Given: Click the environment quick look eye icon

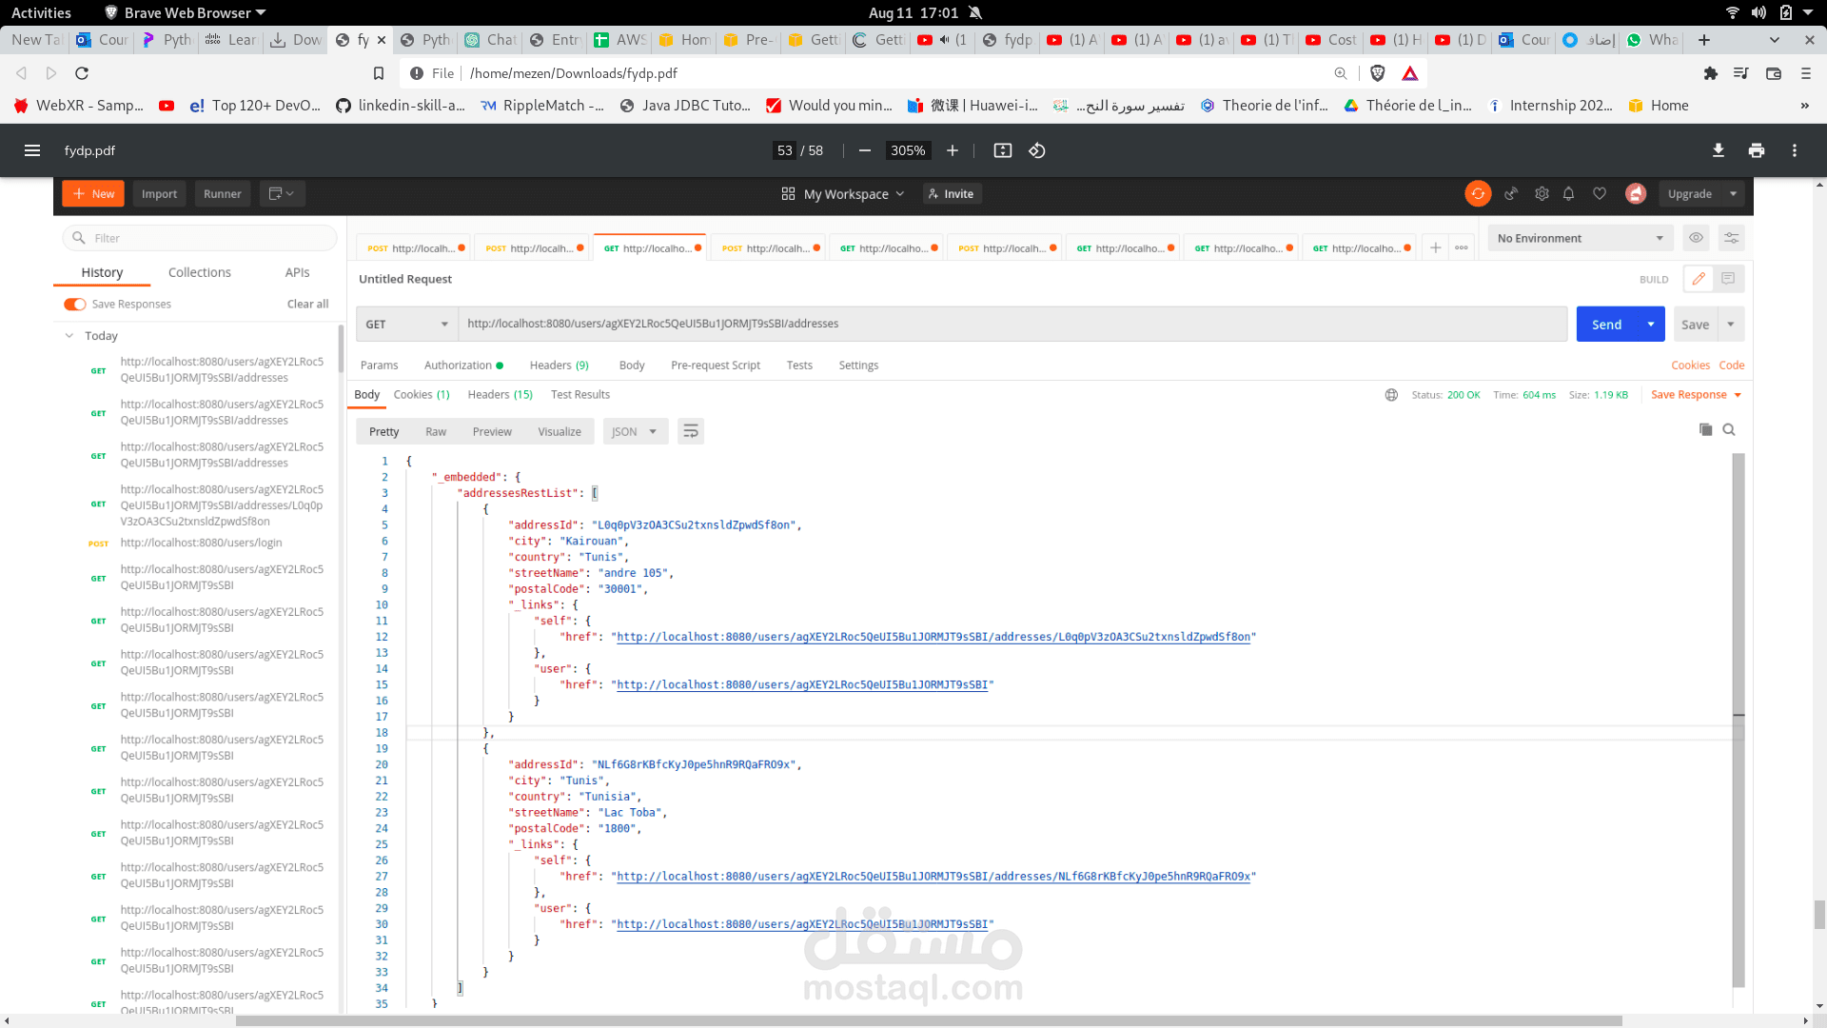Looking at the screenshot, I should [x=1696, y=238].
